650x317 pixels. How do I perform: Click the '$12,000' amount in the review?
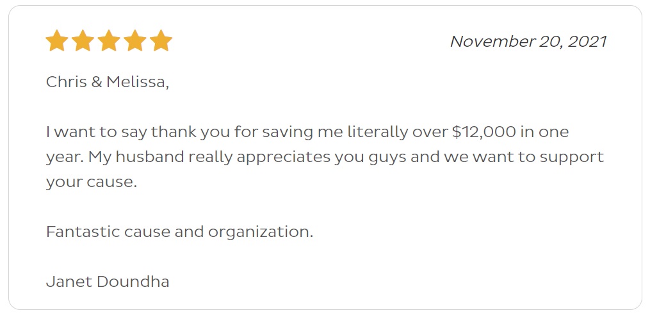(483, 132)
